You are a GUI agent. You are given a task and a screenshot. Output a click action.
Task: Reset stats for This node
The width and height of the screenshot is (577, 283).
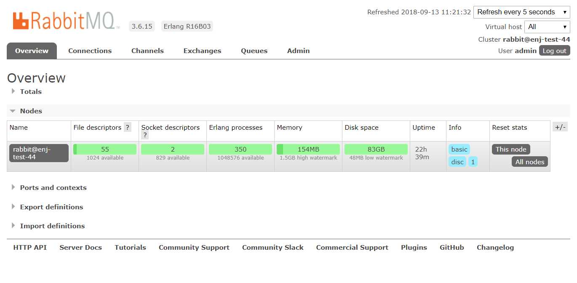(x=511, y=149)
